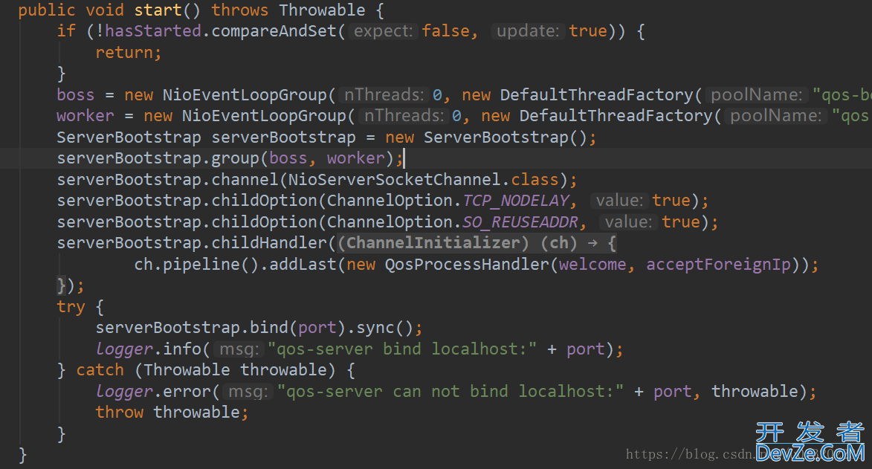Click the "welcome" argument

pyautogui.click(x=592, y=265)
